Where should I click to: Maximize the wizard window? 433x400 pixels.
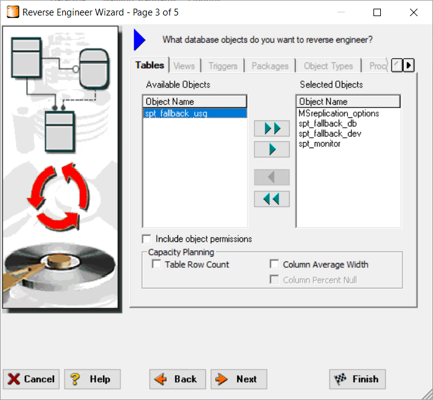pyautogui.click(x=377, y=12)
